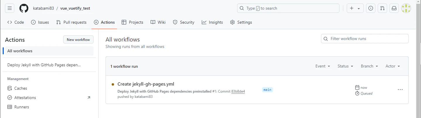Focus the Filter workflow runs field

click(365, 39)
